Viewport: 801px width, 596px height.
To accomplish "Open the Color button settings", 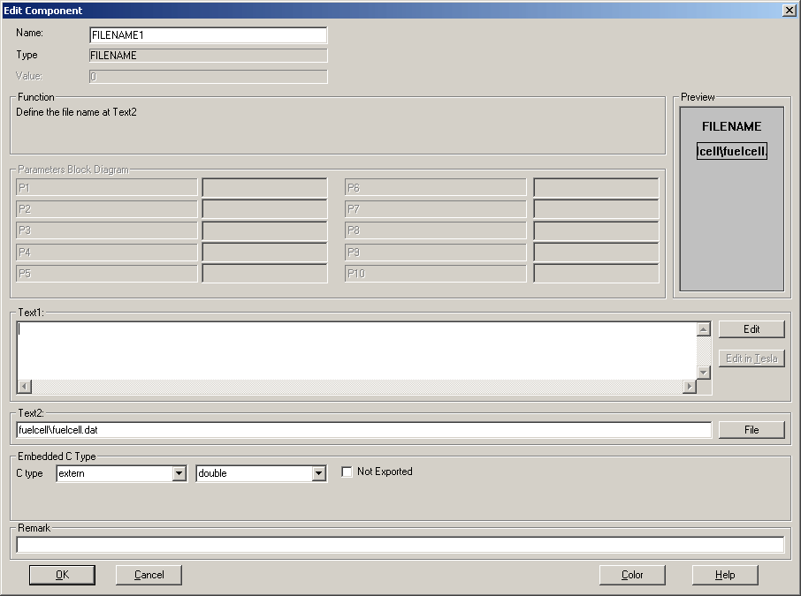I will tap(632, 575).
